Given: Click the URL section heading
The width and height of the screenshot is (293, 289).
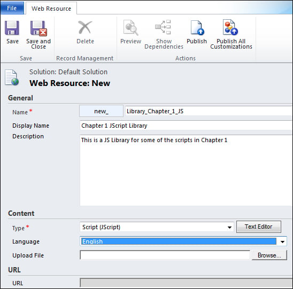Looking at the screenshot, I should coord(14,270).
